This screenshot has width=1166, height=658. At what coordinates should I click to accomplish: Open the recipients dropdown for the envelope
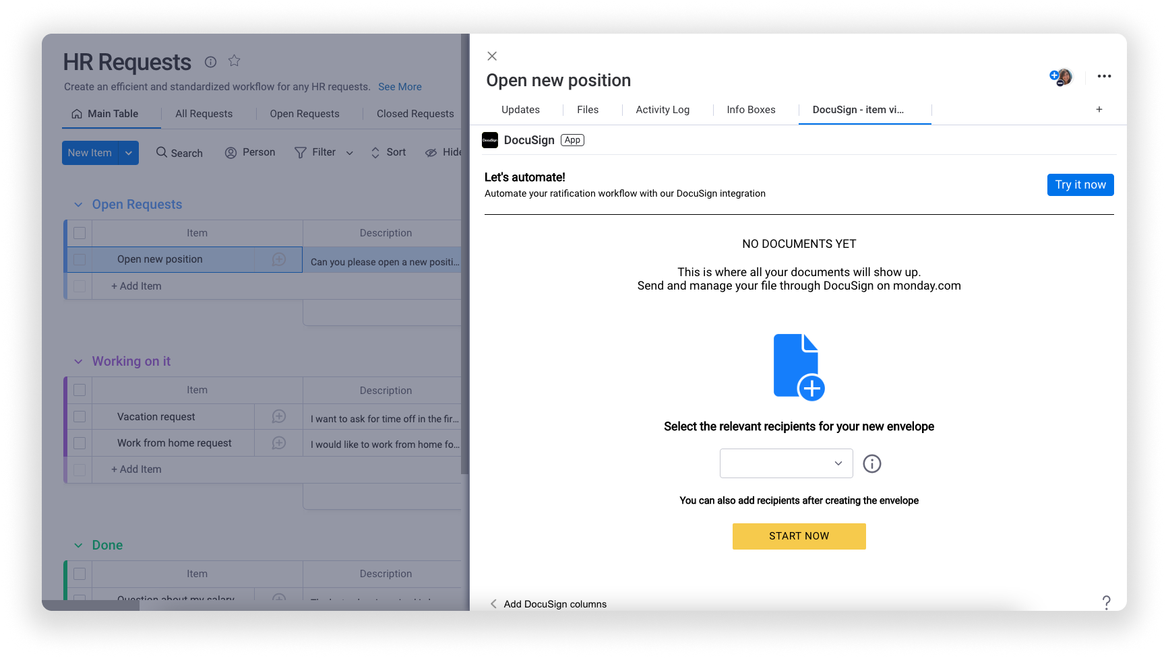[786, 463]
